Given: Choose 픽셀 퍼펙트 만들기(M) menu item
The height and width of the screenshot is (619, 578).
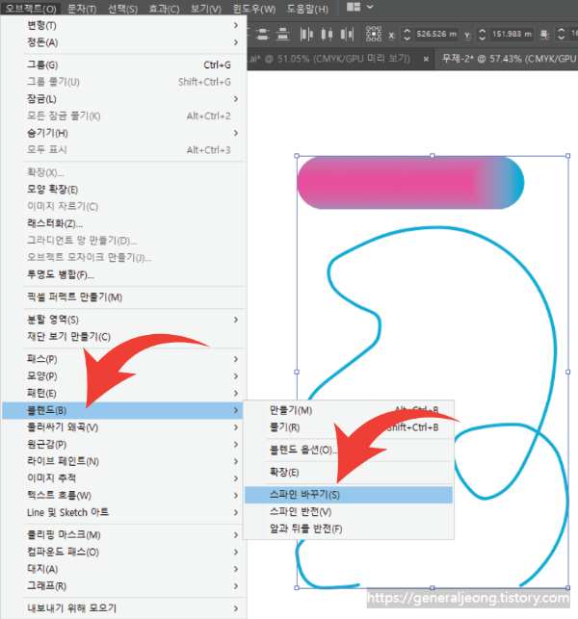Looking at the screenshot, I should point(124,297).
